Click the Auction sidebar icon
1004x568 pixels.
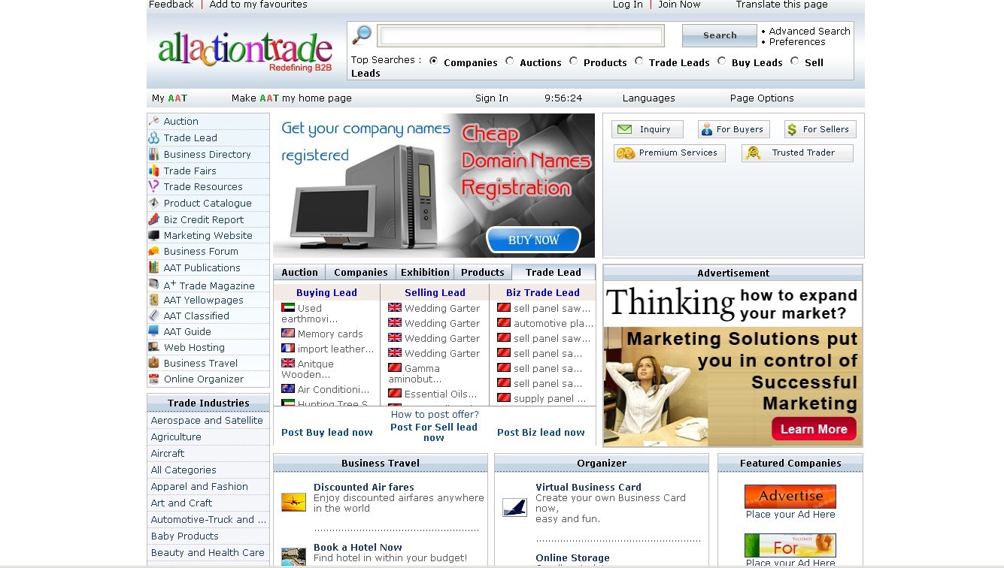click(154, 121)
